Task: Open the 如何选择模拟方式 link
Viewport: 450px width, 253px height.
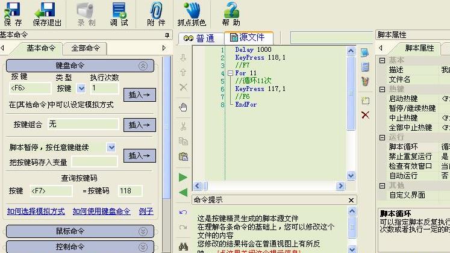Action: point(36,211)
